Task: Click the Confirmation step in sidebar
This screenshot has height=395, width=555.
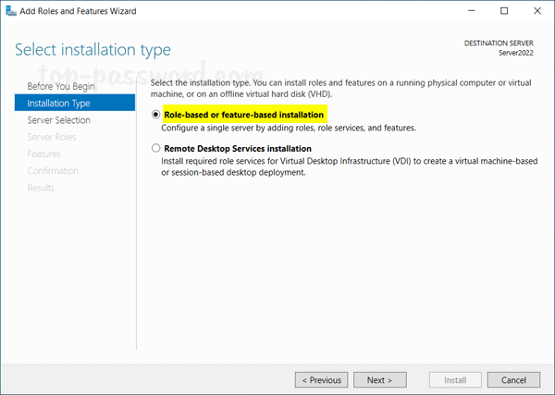Action: click(x=53, y=171)
